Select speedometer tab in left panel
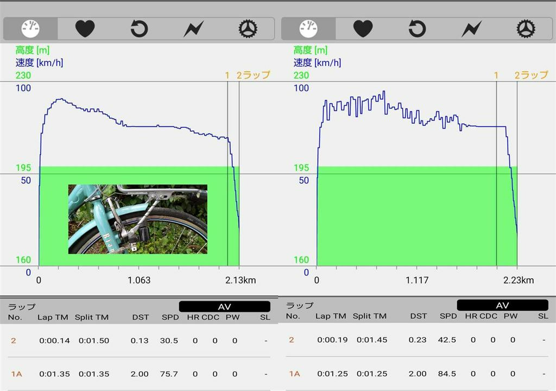This screenshot has height=391, width=556. coord(30,29)
